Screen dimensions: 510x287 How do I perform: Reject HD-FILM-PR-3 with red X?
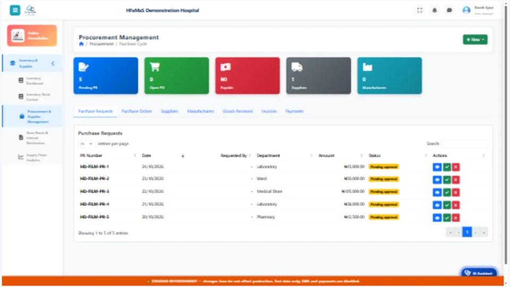456,192
